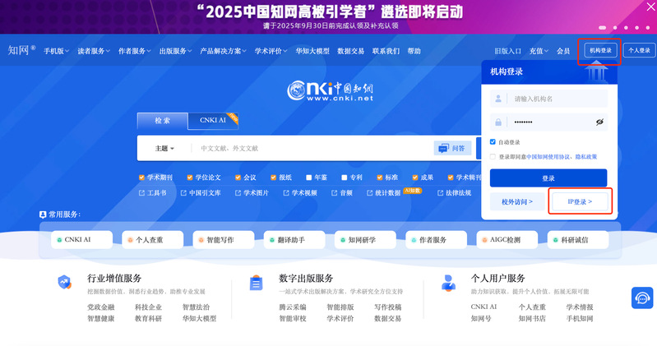Screen dimensions: 657x346
Task: Open the AIGC检测 service card
Action: 507,240
